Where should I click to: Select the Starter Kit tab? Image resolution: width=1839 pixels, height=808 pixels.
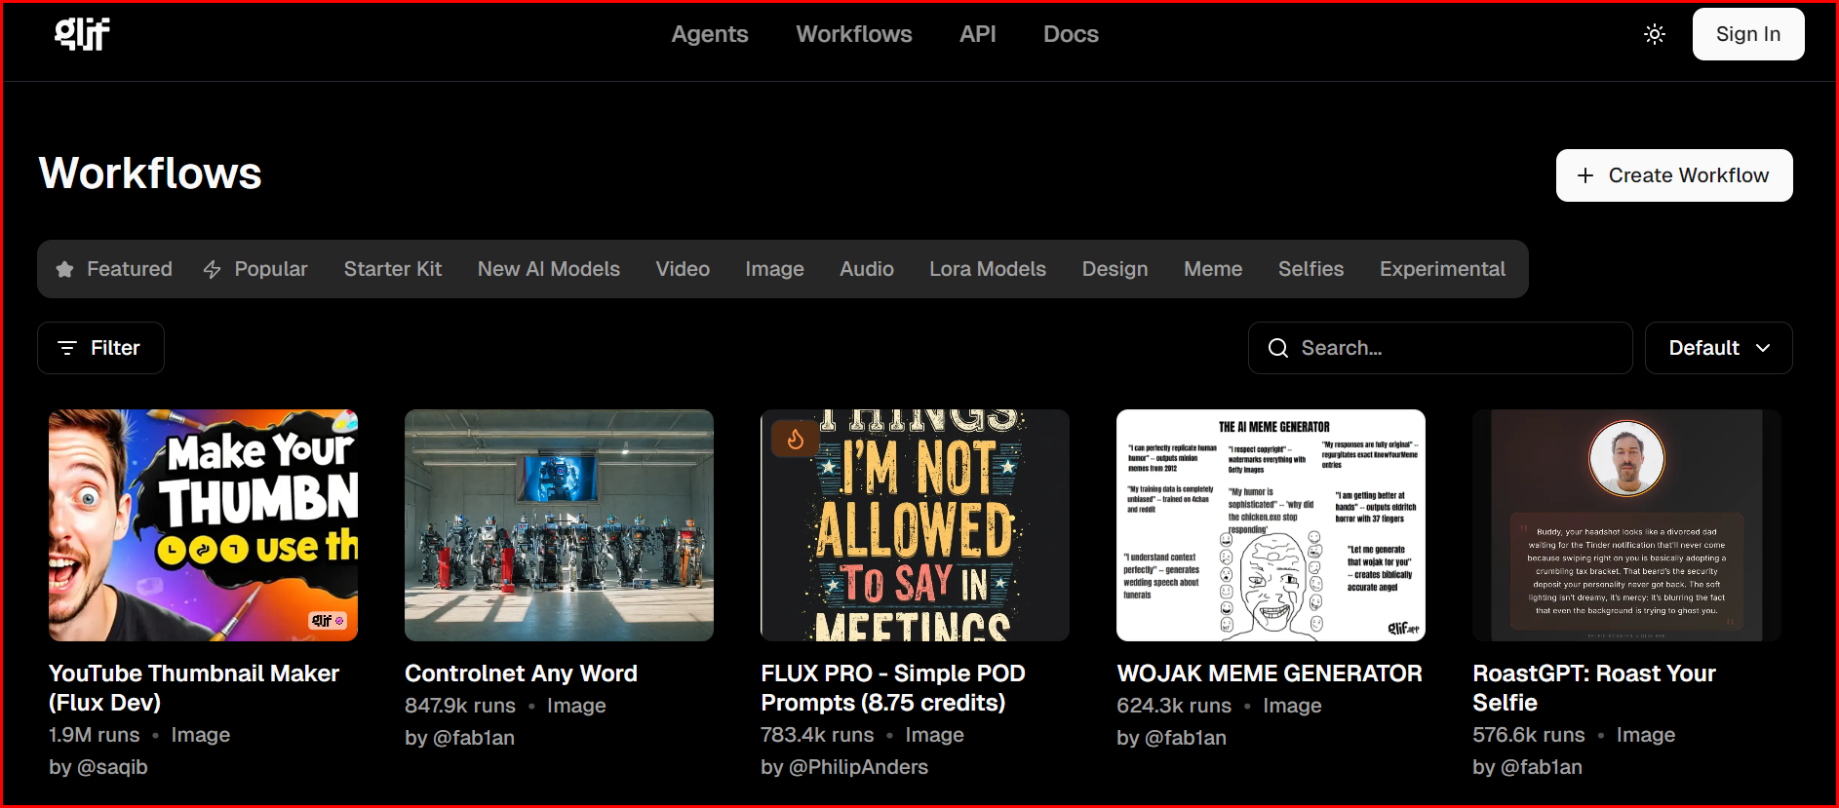[392, 269]
